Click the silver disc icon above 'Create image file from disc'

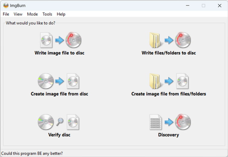tap(46, 81)
